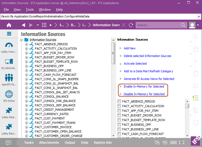Open the Window menu

click(45, 10)
